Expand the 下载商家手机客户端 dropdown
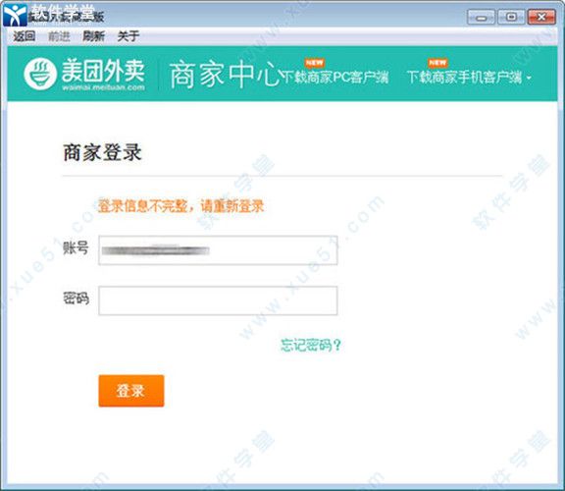The width and height of the screenshot is (565, 491). coord(469,77)
